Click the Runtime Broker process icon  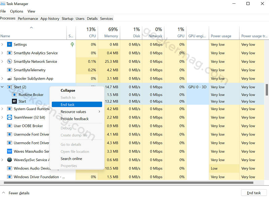(x=14, y=95)
